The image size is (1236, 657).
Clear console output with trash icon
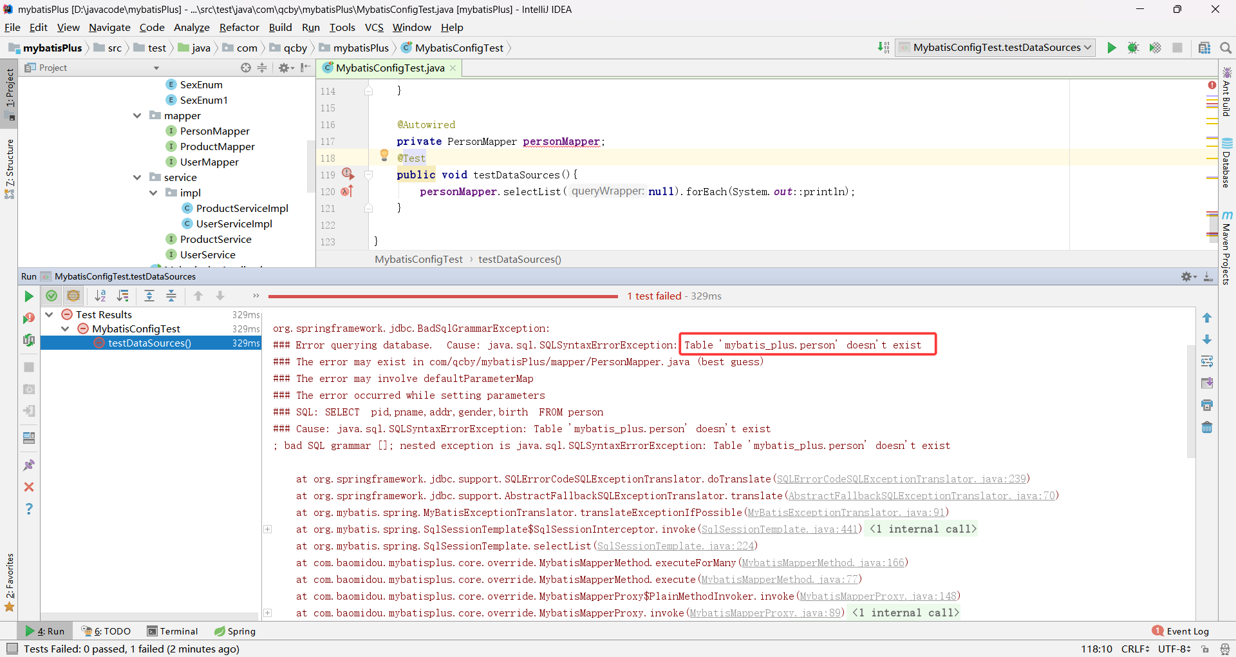[1207, 427]
